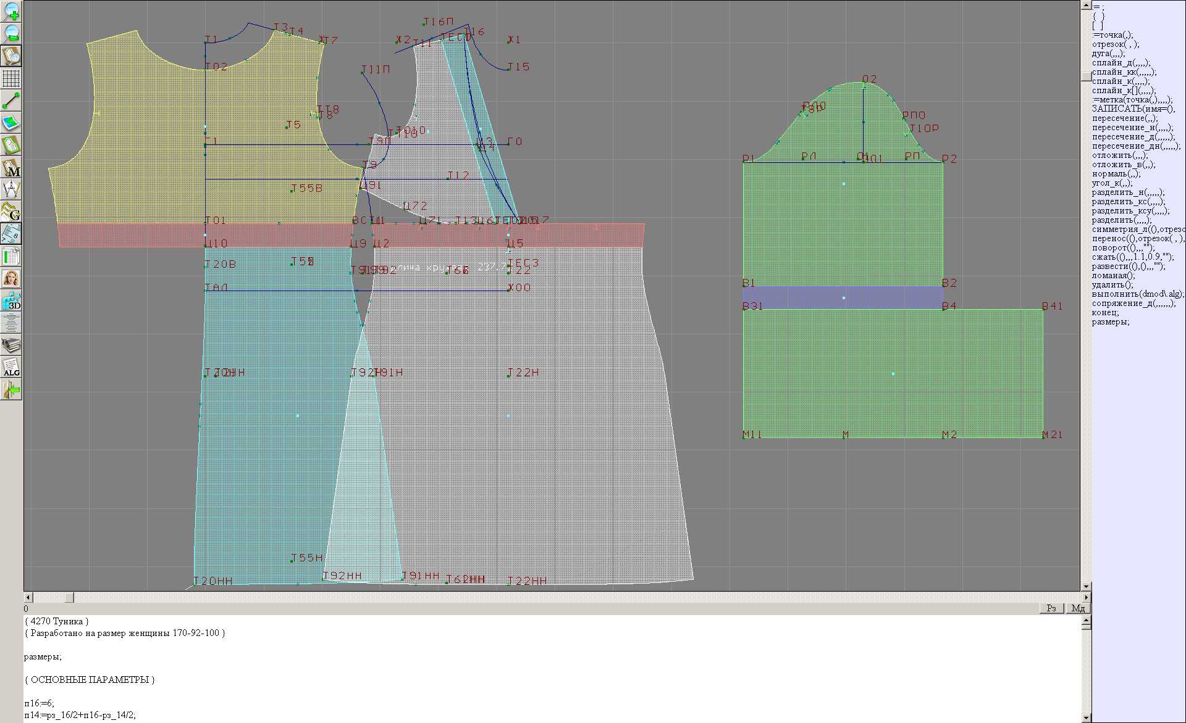Click the pattern pieces M icon
1186x723 pixels.
coord(11,167)
